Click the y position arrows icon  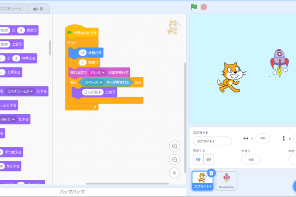284,138
